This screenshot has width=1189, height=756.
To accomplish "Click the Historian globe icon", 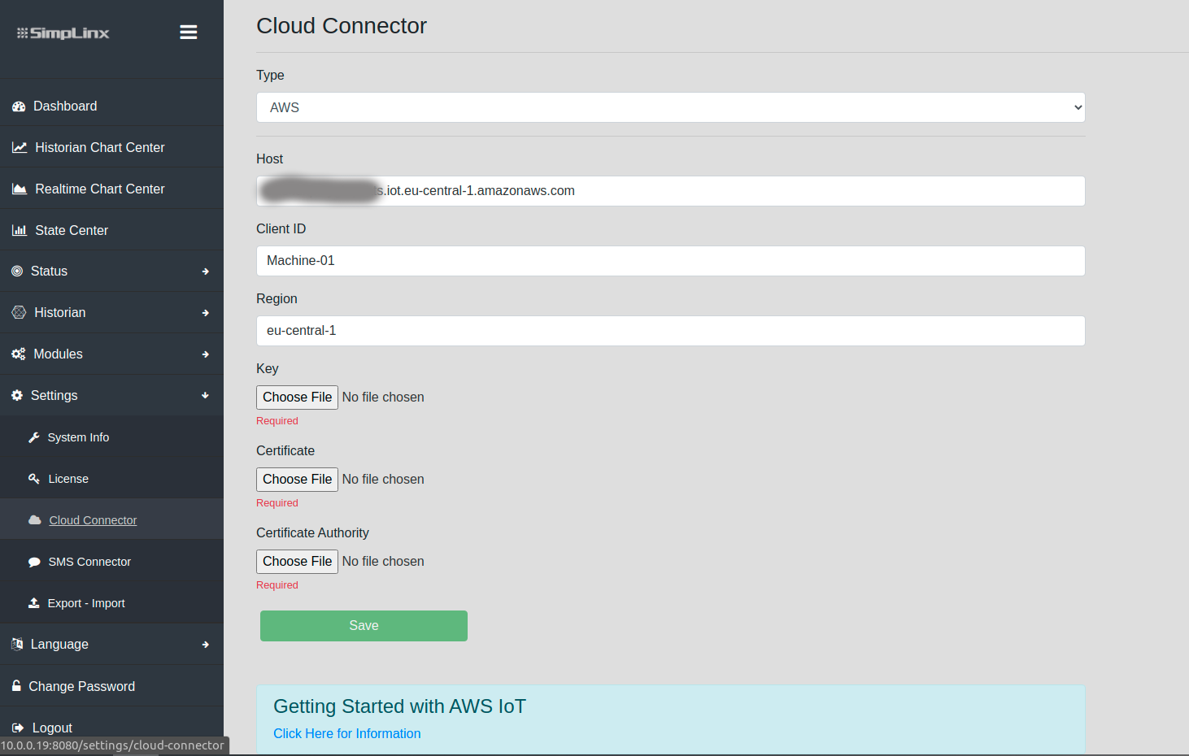I will click(x=19, y=313).
